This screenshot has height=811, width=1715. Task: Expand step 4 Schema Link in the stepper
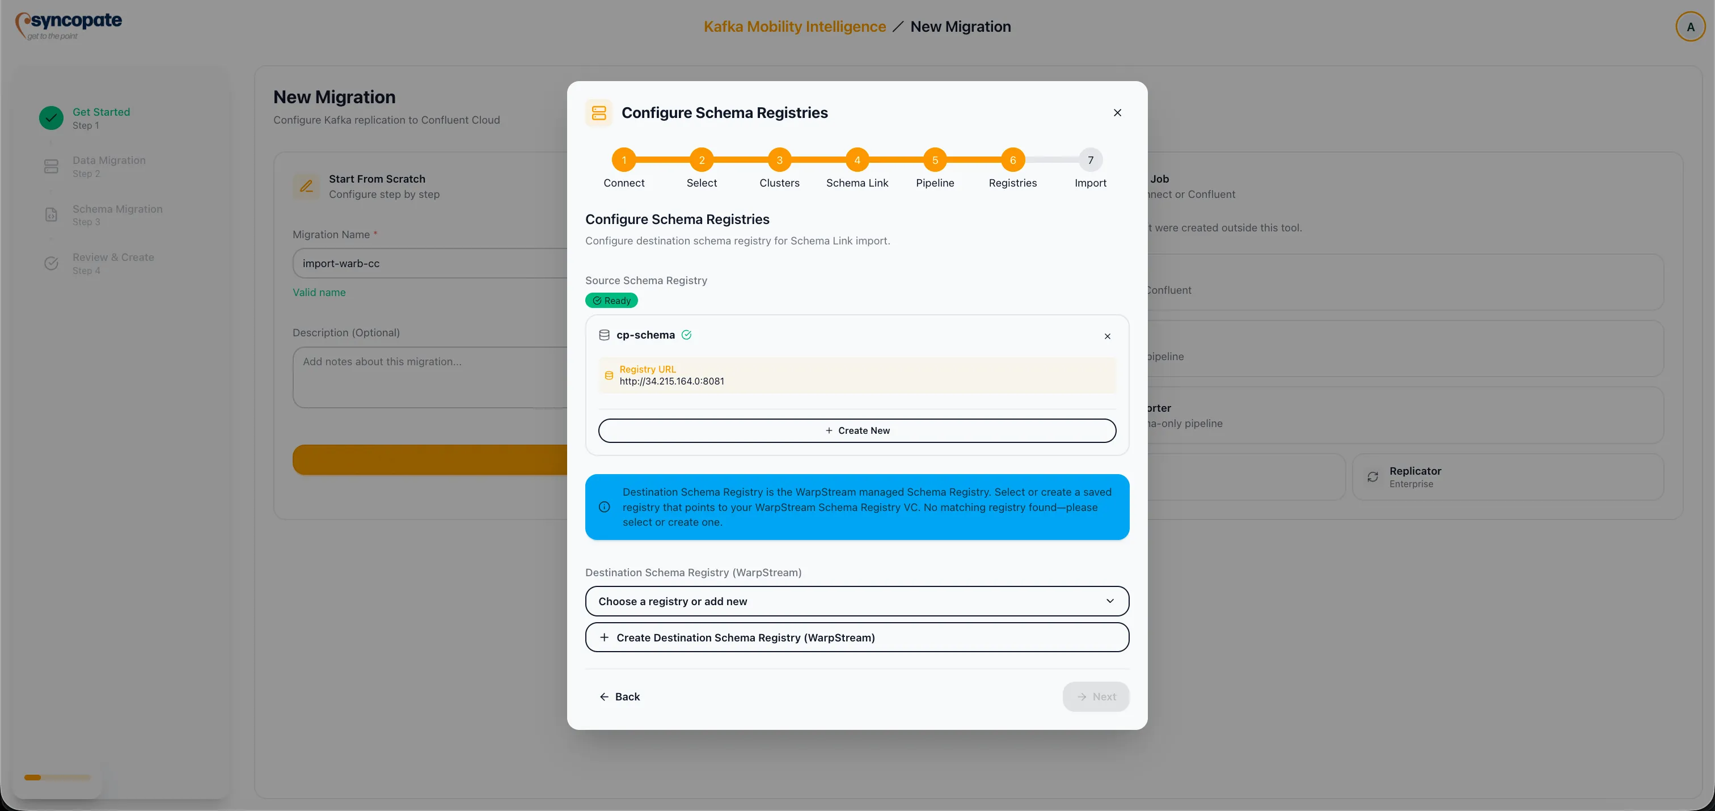click(857, 160)
